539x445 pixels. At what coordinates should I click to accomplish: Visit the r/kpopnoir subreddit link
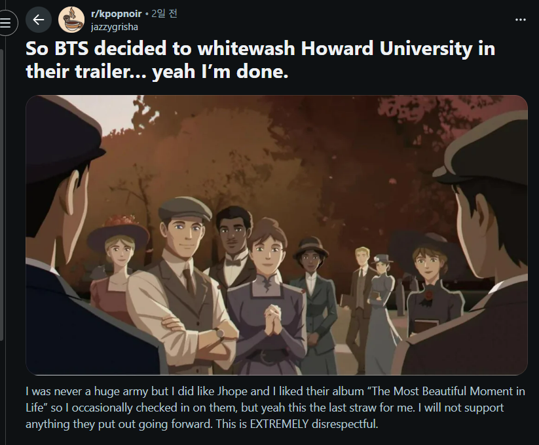pos(116,14)
